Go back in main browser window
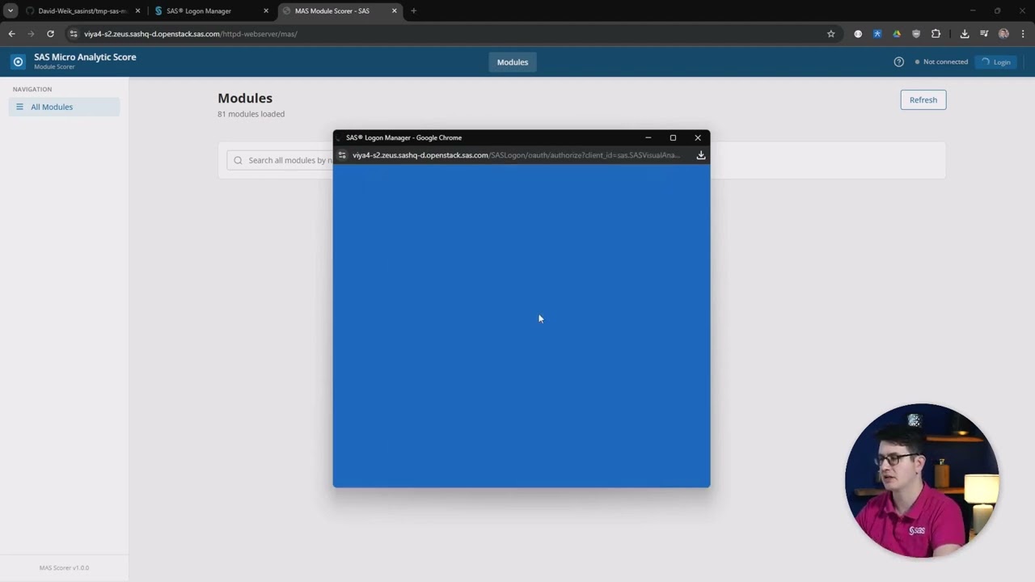Image resolution: width=1035 pixels, height=582 pixels. pyautogui.click(x=11, y=34)
